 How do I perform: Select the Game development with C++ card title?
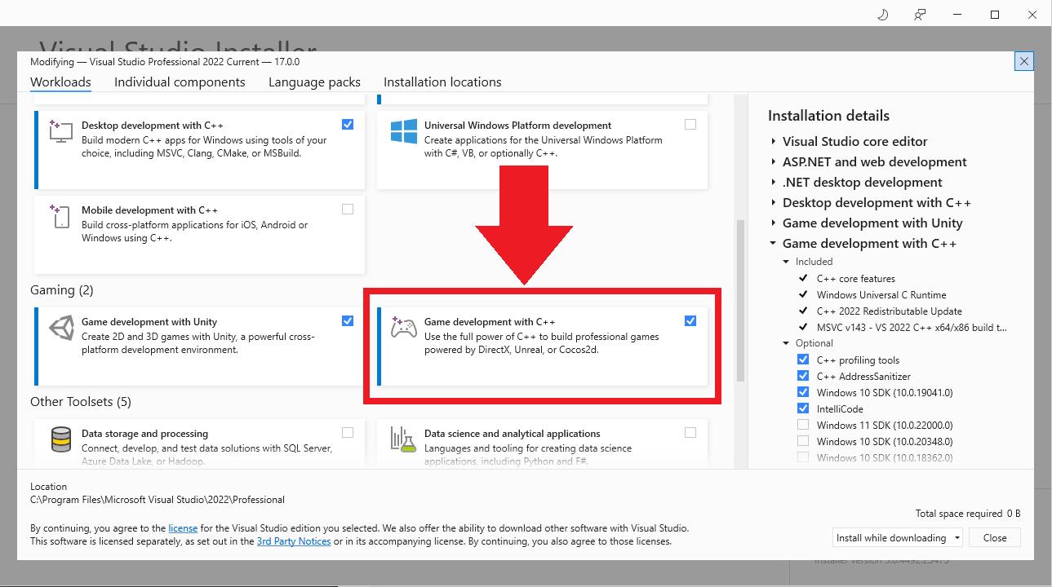click(x=490, y=322)
